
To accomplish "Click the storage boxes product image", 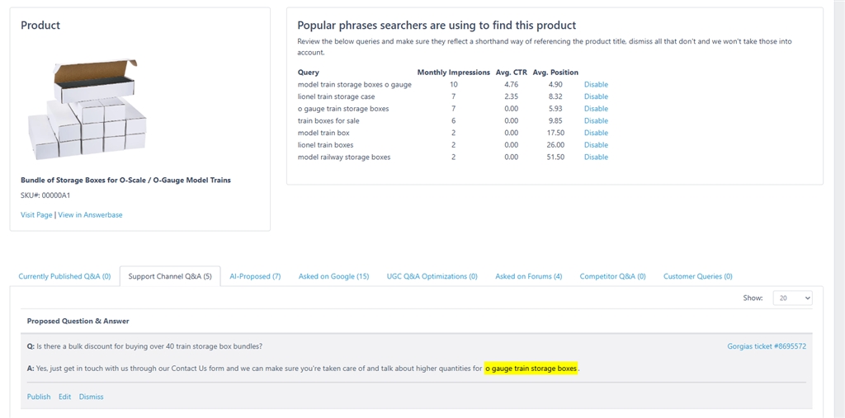I will coord(86,110).
